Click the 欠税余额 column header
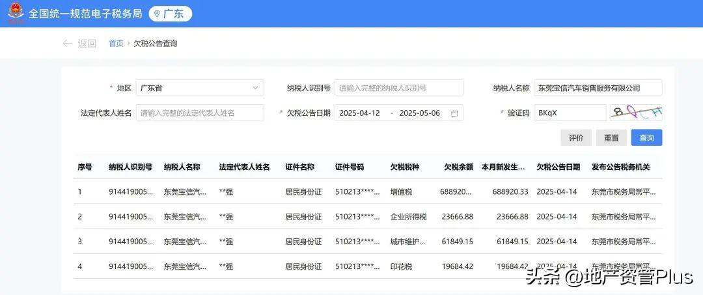Image resolution: width=703 pixels, height=295 pixels. (x=459, y=167)
